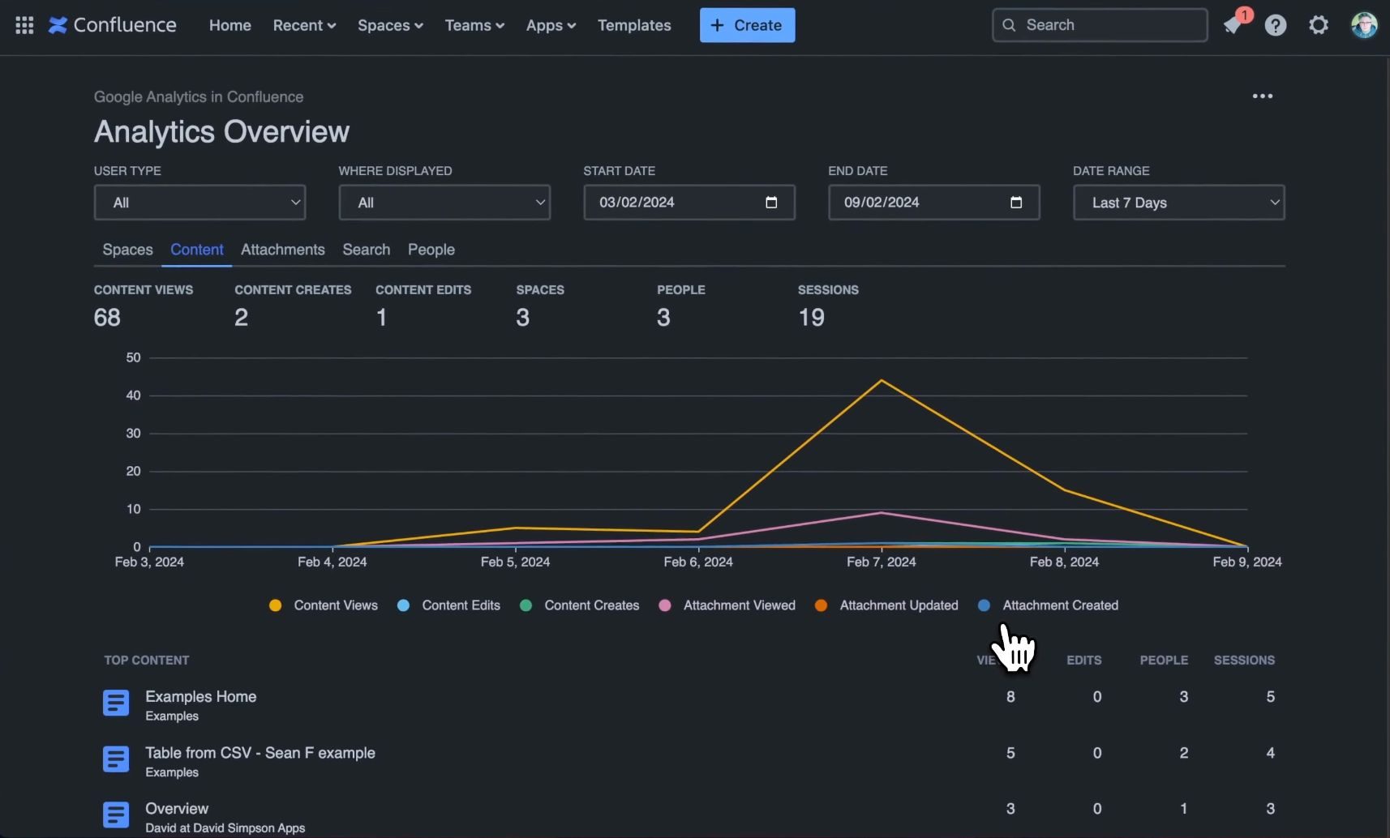Toggle Content Creates legend series
Viewport: 1390px width, 838px height.
click(x=579, y=605)
